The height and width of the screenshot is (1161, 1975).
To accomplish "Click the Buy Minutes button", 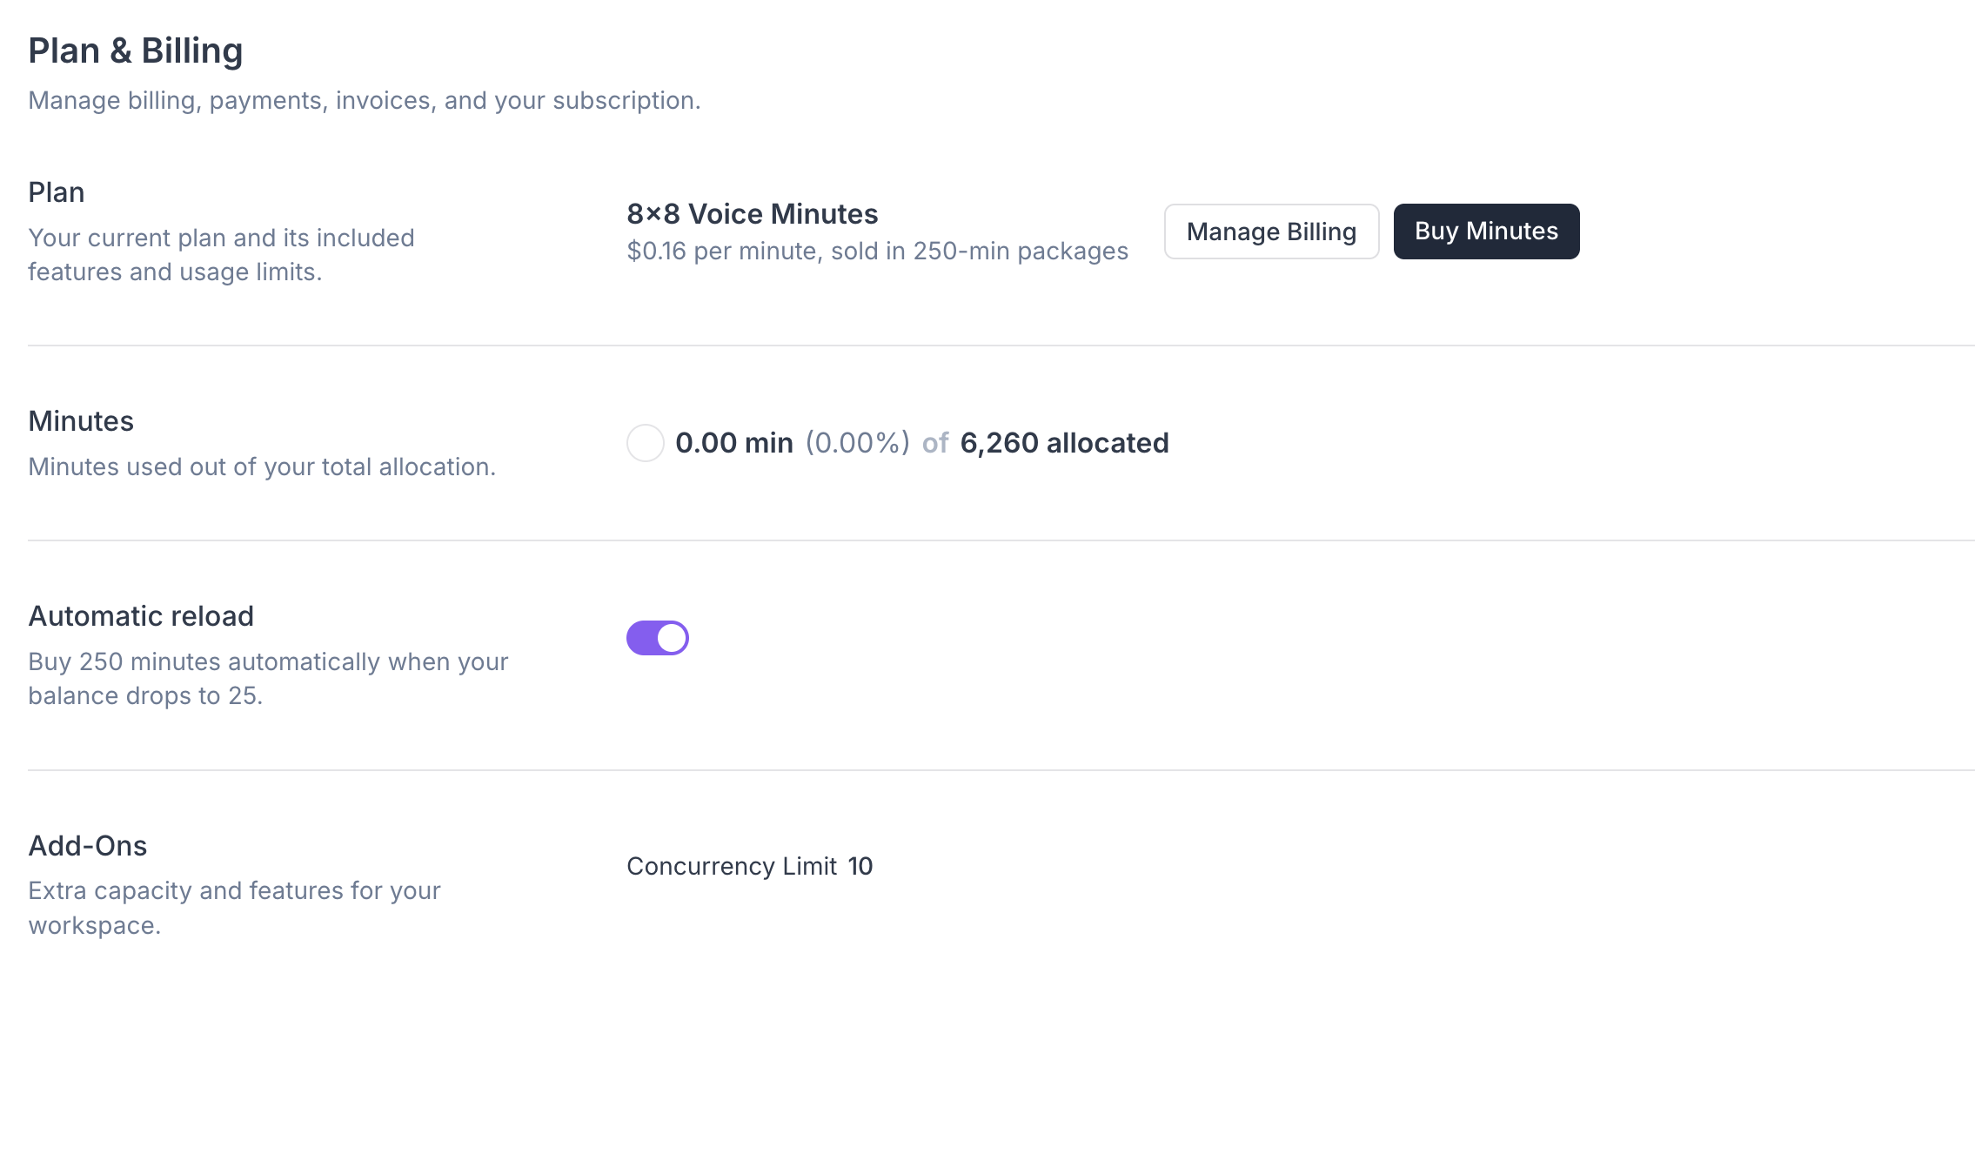I will (1486, 232).
